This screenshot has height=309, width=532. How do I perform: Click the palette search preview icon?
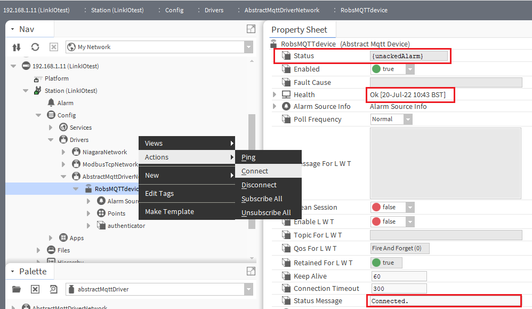pyautogui.click(x=53, y=289)
